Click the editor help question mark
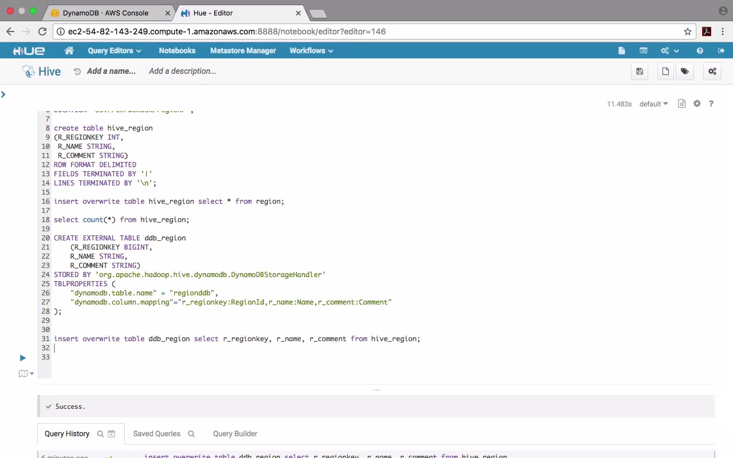The height and width of the screenshot is (458, 733). 711,104
